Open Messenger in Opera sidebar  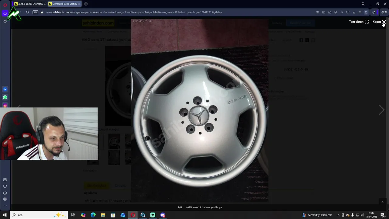click(5, 89)
